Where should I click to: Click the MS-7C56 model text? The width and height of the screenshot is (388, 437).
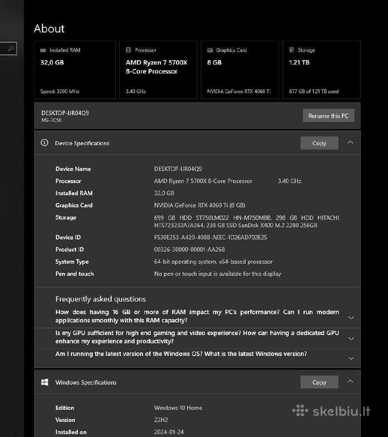coord(52,120)
